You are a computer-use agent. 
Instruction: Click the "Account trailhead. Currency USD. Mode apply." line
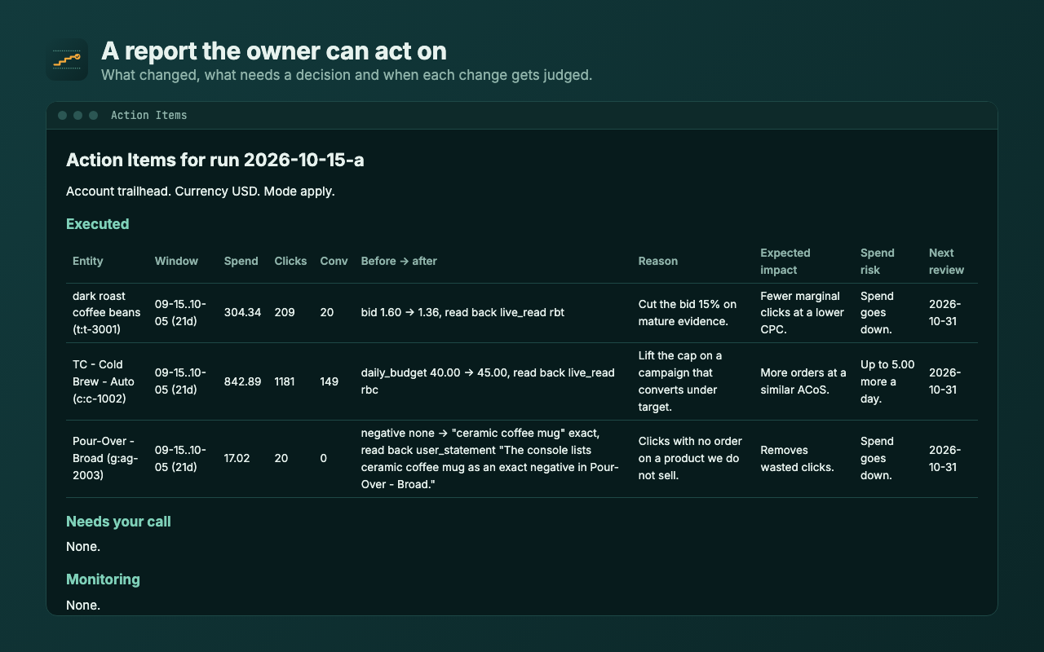click(x=201, y=192)
